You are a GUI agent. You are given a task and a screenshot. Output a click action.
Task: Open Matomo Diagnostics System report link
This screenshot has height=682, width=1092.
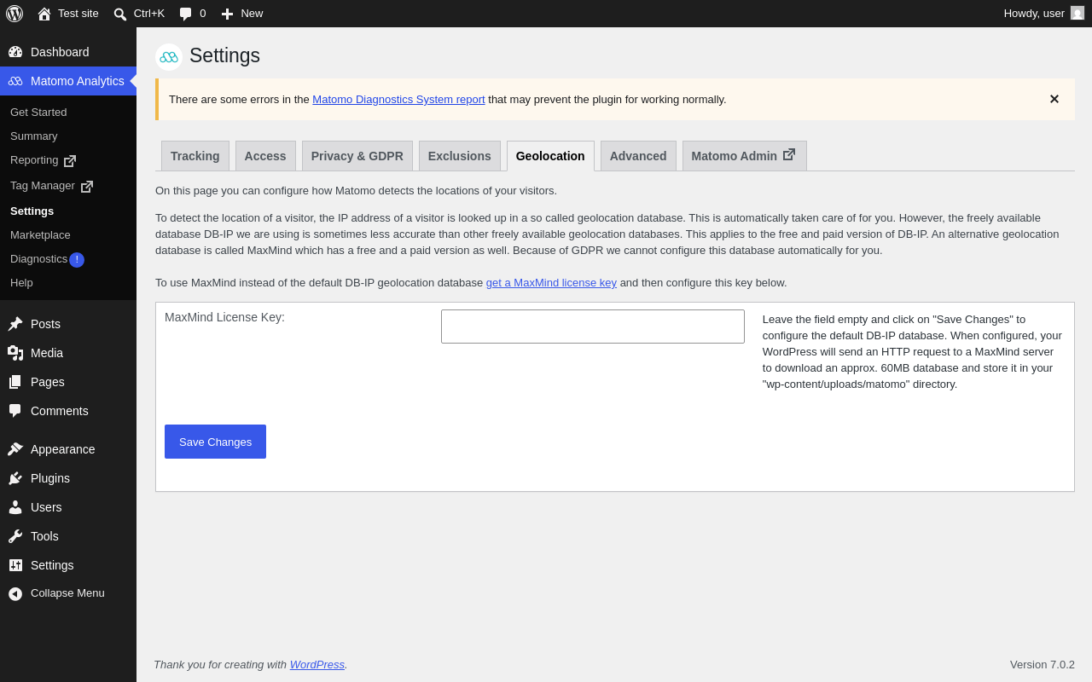tap(398, 100)
